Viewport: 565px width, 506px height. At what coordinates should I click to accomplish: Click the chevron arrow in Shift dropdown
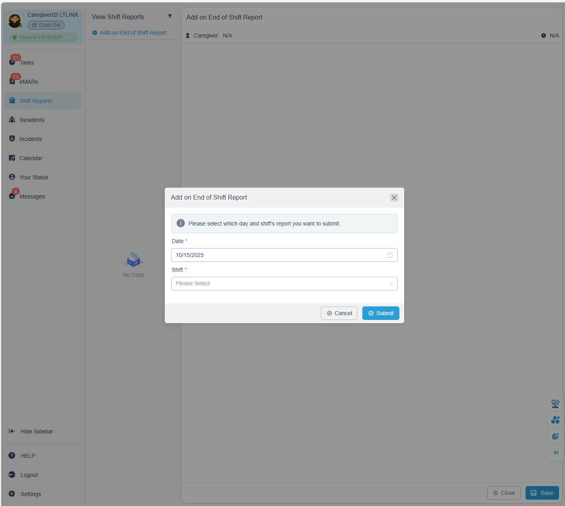(391, 284)
